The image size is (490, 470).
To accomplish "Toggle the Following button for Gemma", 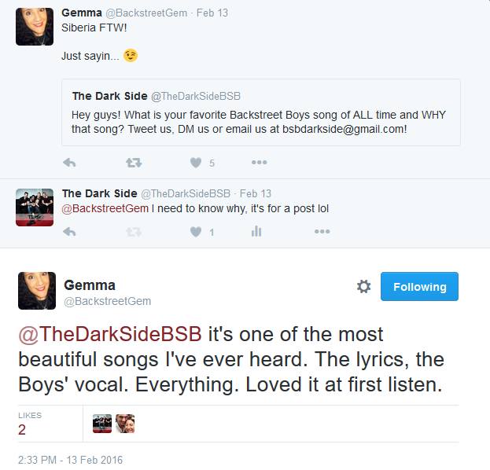I will 419,287.
